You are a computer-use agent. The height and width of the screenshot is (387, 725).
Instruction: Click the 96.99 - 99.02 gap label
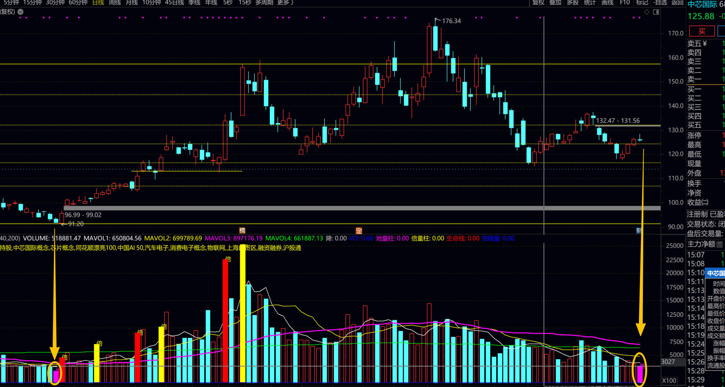[x=83, y=215]
